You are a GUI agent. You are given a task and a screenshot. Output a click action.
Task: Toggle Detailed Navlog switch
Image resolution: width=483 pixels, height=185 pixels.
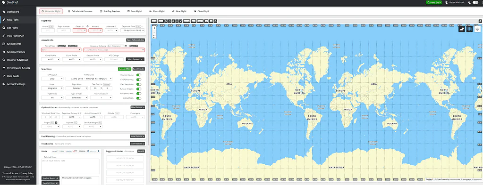[x=139, y=75]
